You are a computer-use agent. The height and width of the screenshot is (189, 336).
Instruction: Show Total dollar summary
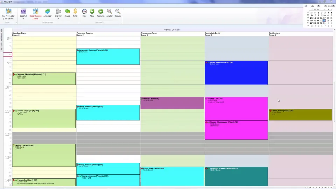click(x=75, y=13)
